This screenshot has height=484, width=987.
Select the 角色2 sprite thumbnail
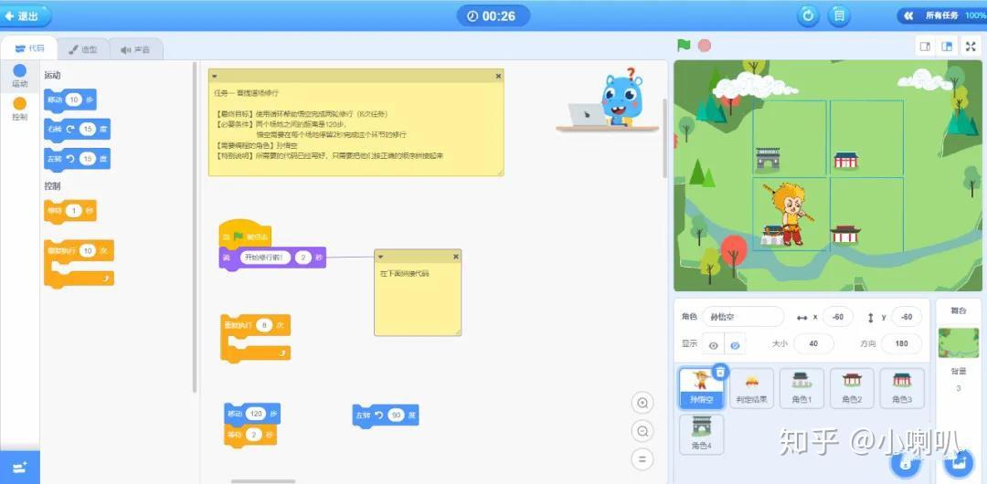[x=852, y=388]
